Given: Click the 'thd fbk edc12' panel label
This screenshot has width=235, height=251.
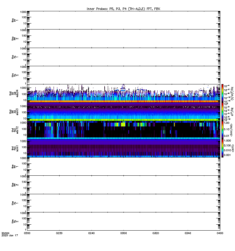Looking at the screenshot, I should (x=15, y=130).
